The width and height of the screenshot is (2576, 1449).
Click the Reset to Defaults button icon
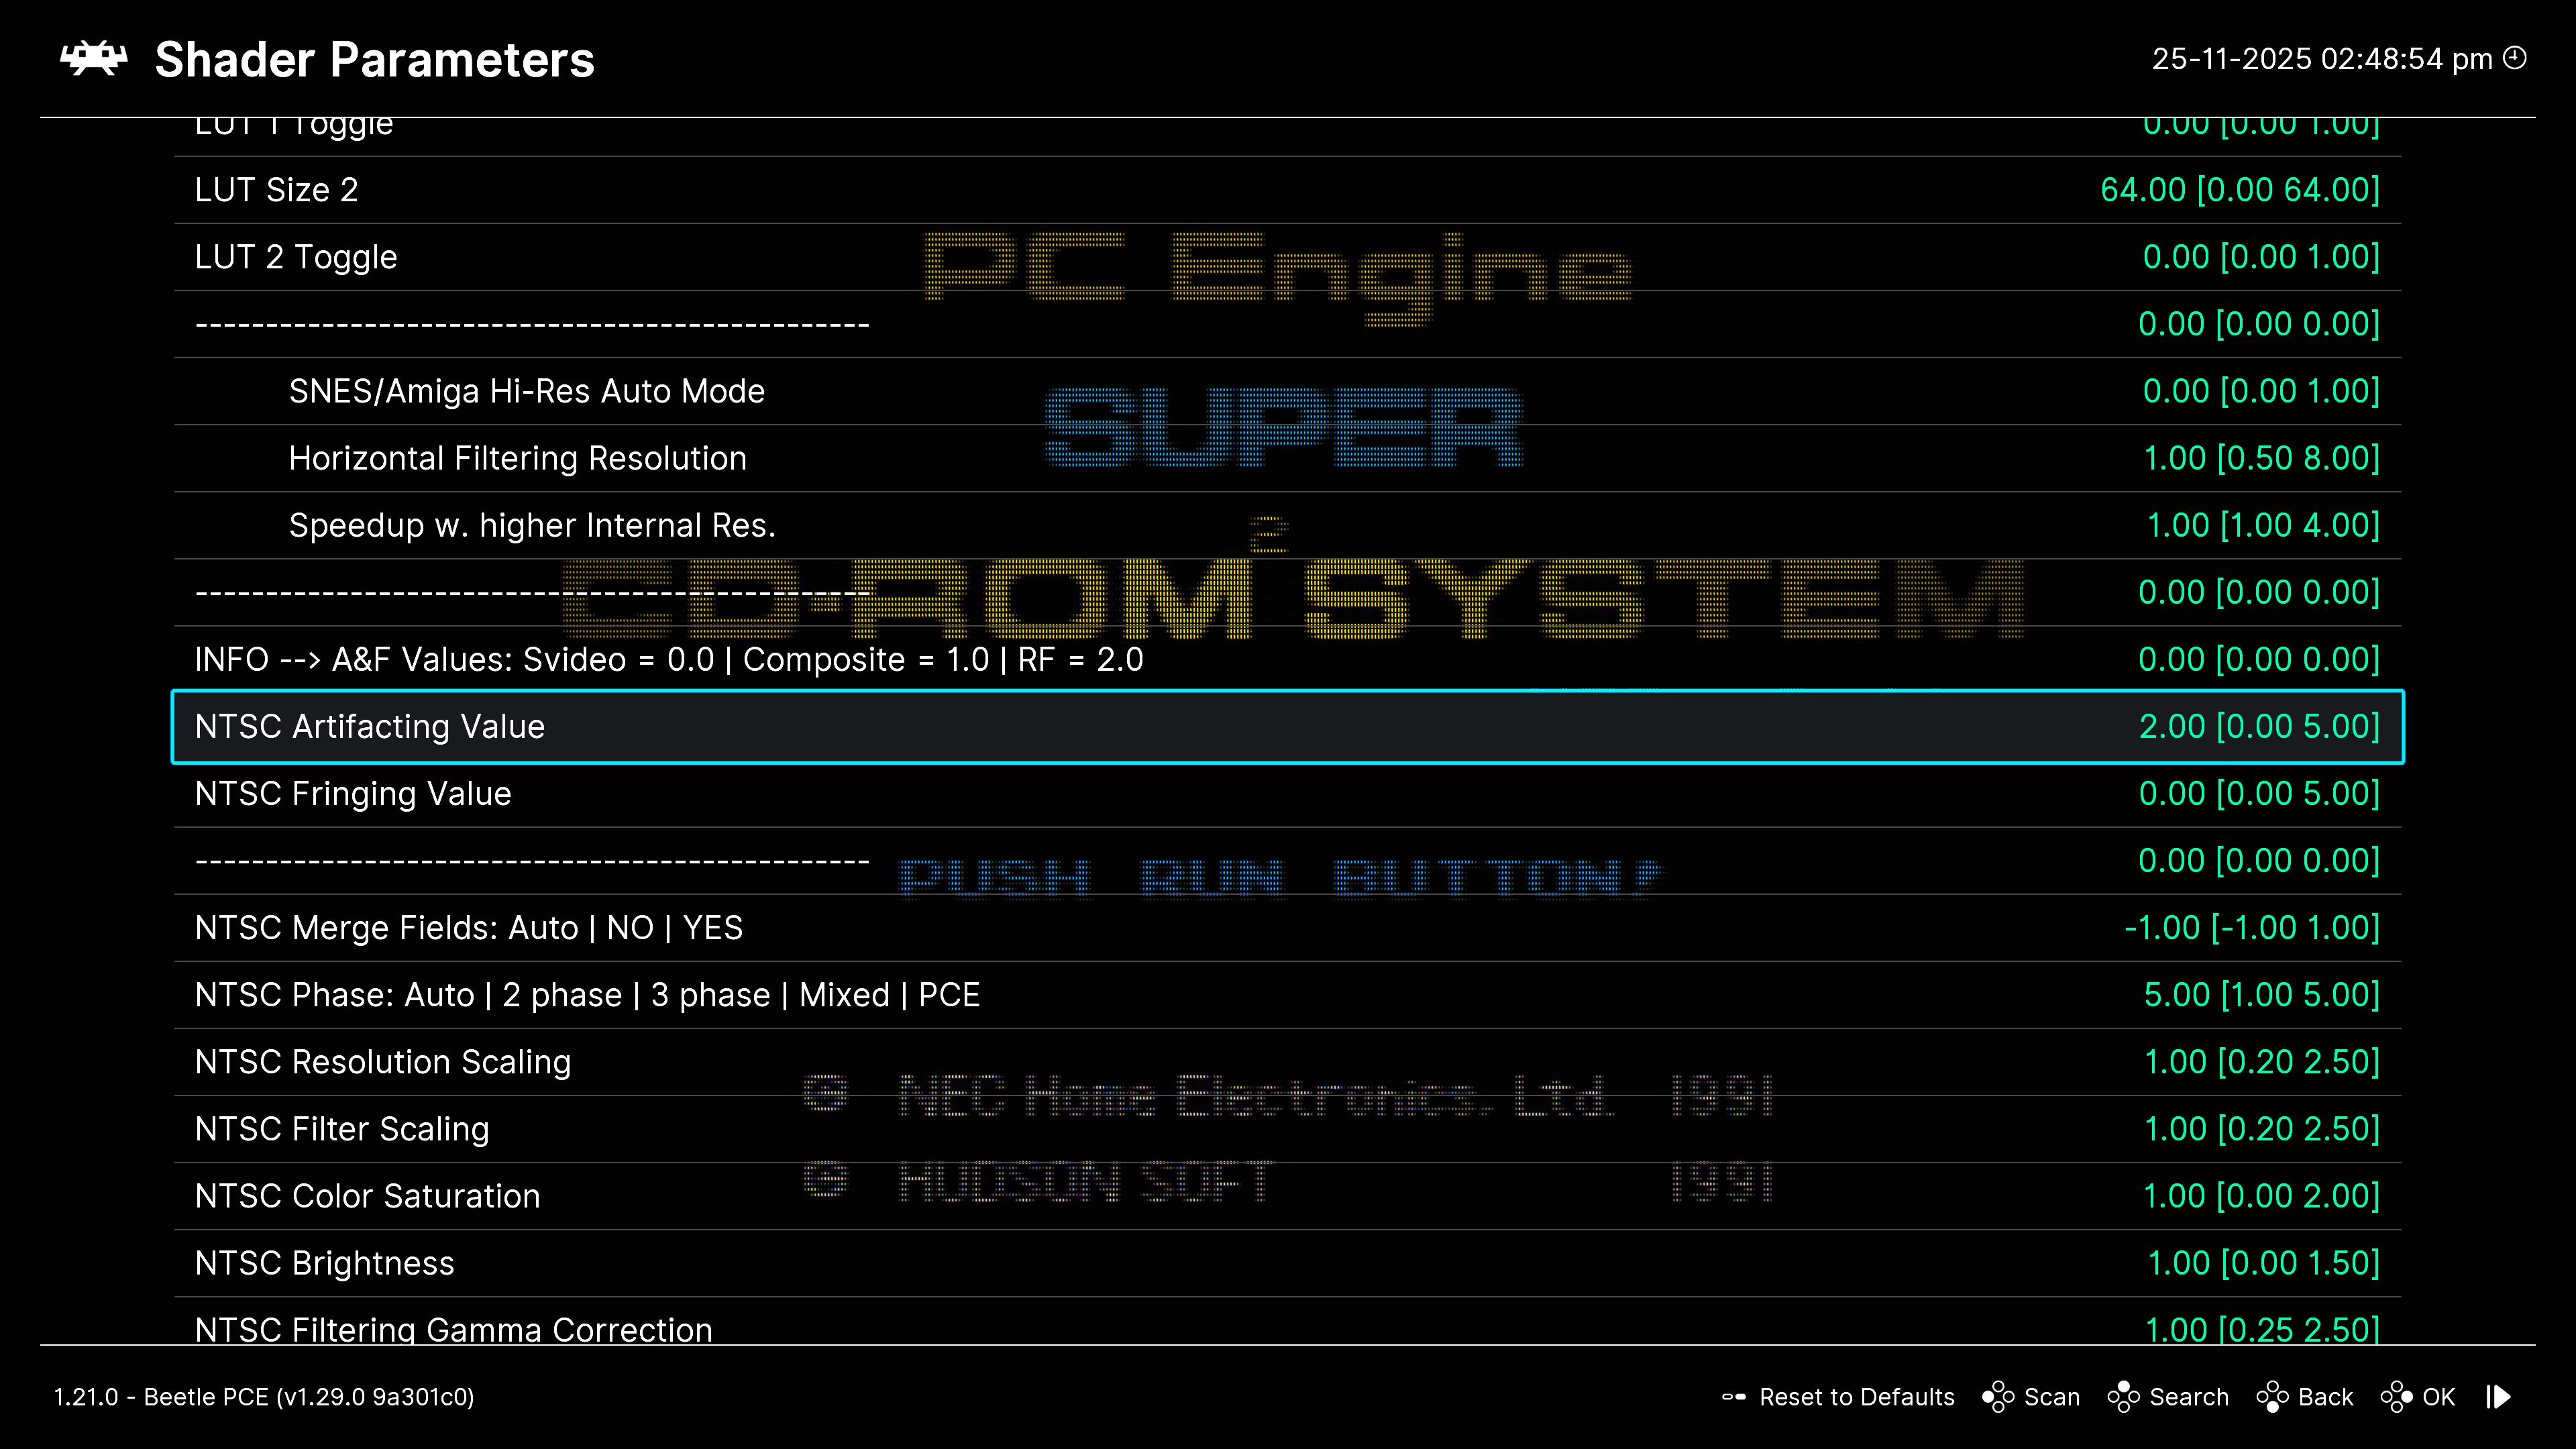[1734, 1397]
